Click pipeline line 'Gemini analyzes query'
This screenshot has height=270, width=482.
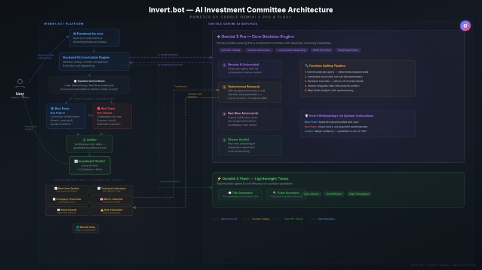pos(336,72)
